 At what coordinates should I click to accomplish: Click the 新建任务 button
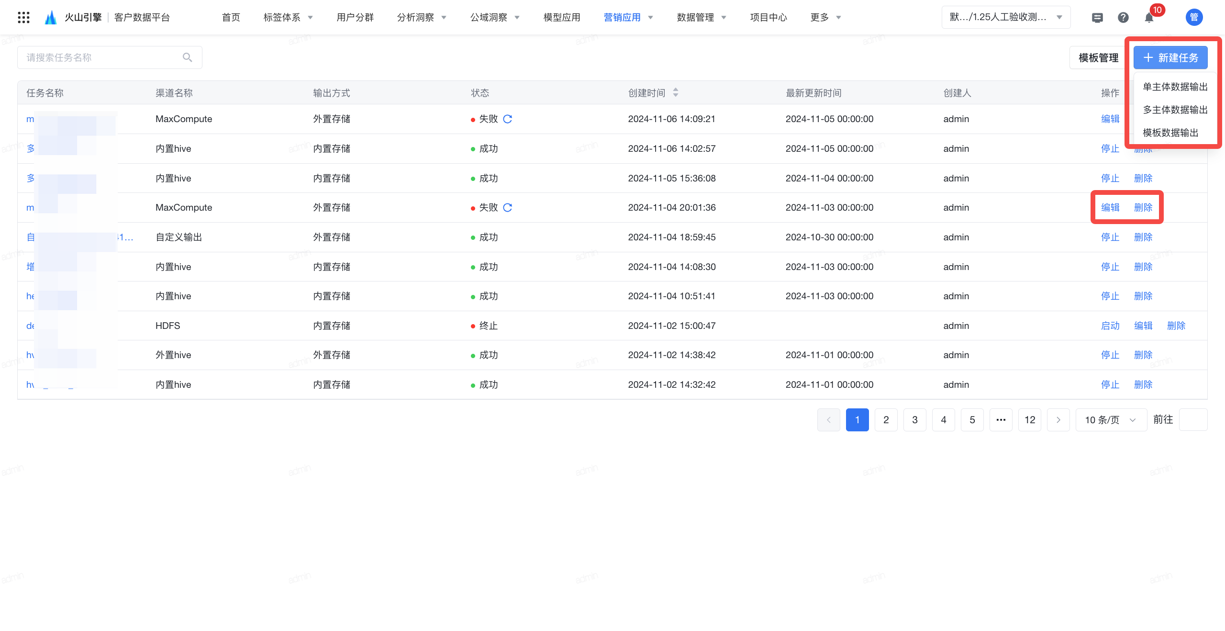1170,57
